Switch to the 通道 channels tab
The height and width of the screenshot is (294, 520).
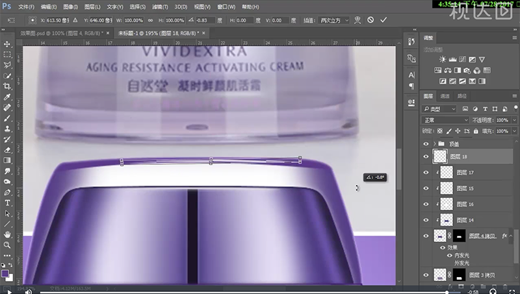point(445,96)
